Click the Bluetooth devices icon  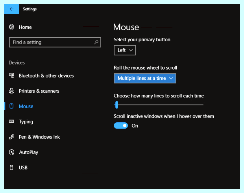coord(11,75)
